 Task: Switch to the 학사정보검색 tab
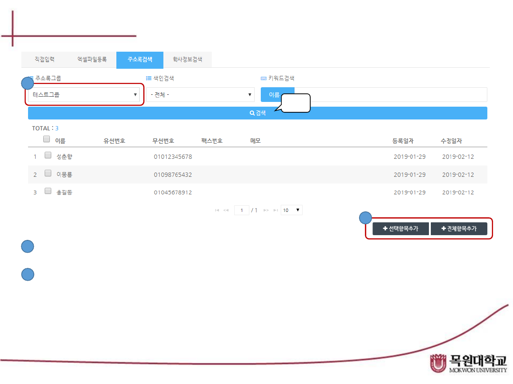187,60
